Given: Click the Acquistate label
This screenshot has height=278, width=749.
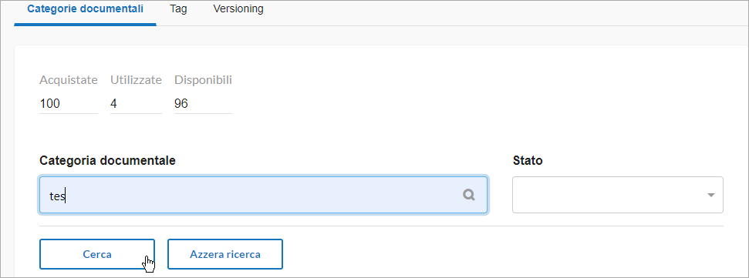Looking at the screenshot, I should tap(69, 80).
